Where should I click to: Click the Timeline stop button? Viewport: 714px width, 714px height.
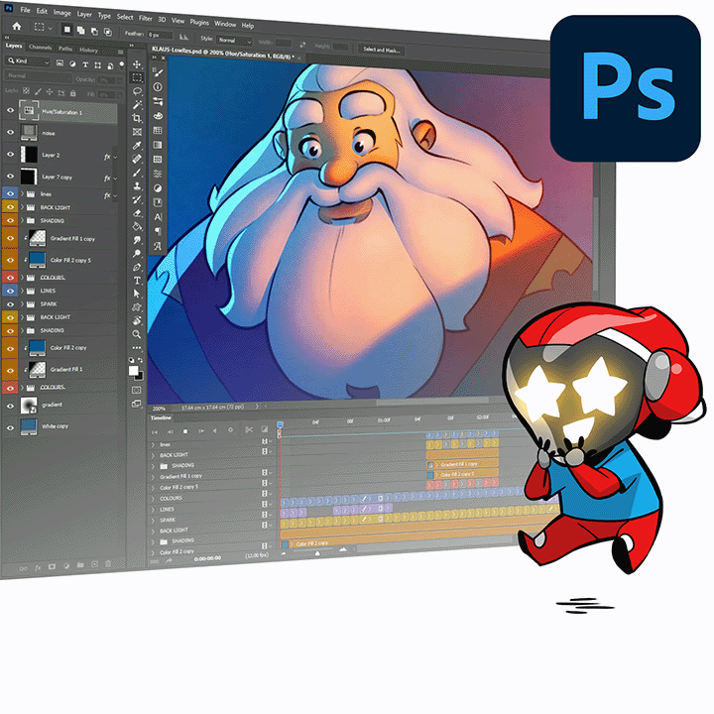coord(185,430)
